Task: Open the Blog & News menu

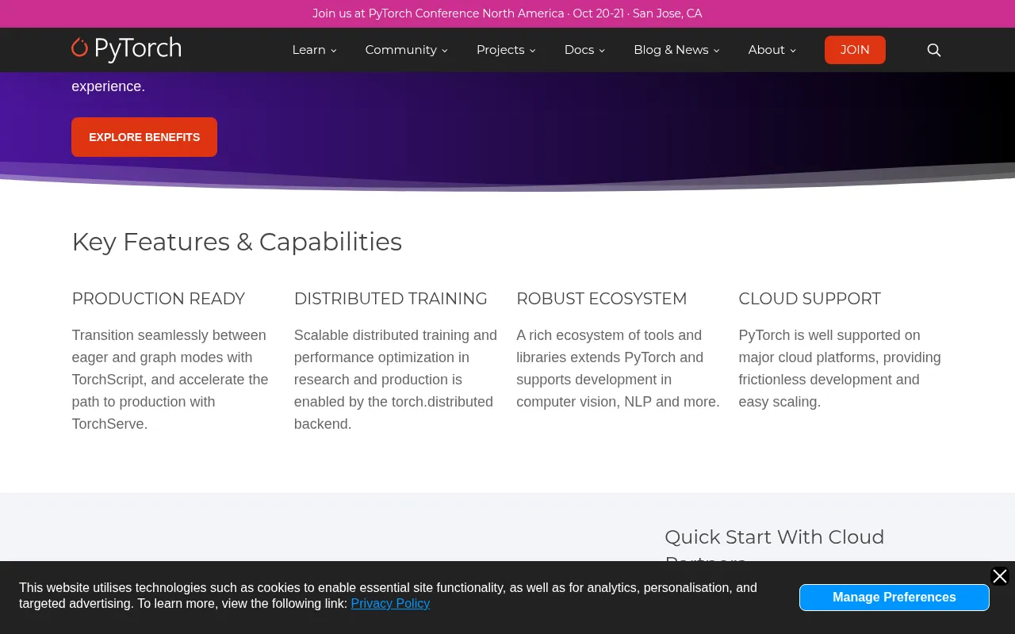Action: point(677,50)
